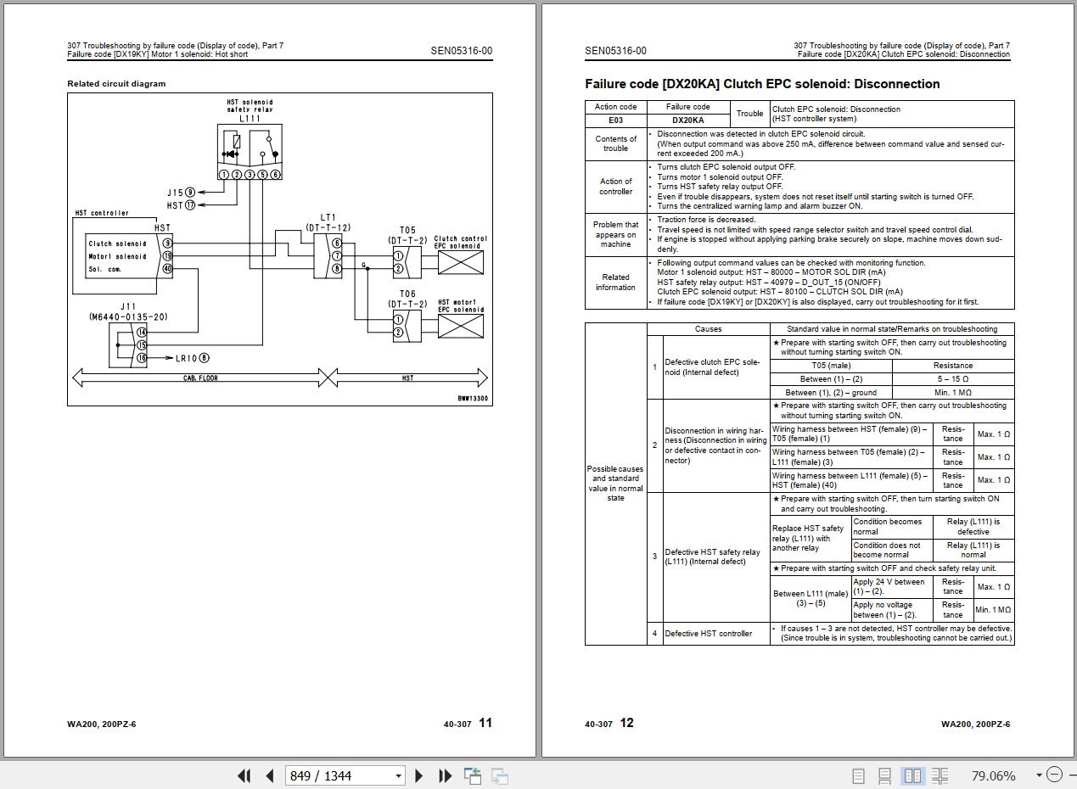Click the possible causes troubleshooting table

[799, 484]
